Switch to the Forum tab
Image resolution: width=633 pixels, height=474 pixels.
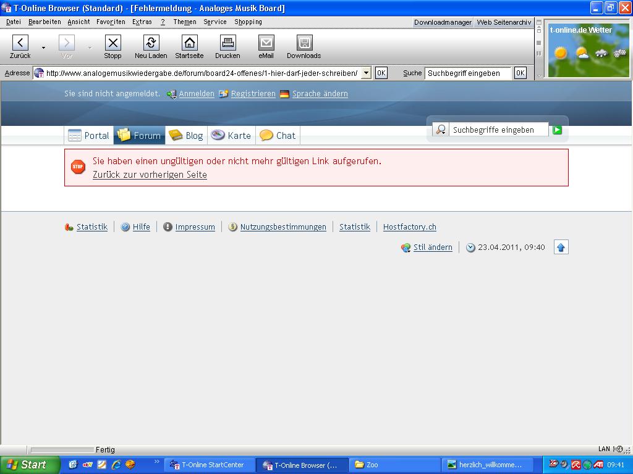coord(140,135)
